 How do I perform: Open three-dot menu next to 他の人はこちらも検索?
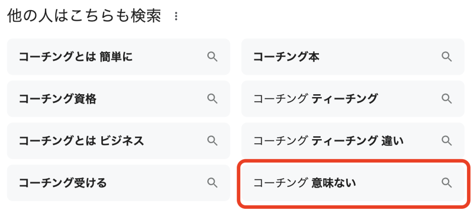click(x=176, y=17)
